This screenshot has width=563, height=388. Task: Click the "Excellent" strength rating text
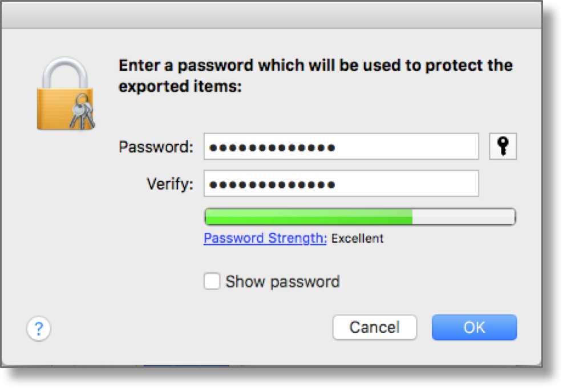click(358, 239)
